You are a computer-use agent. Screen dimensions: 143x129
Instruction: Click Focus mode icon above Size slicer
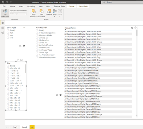click(x=21, y=60)
